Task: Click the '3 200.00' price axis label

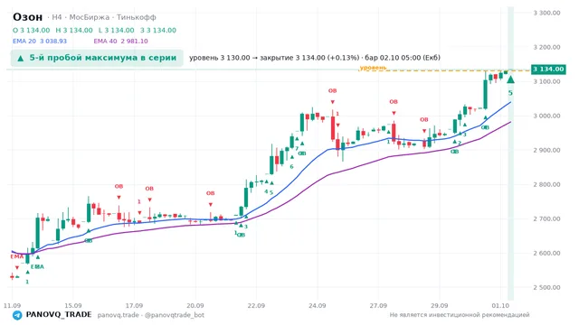Action: point(546,47)
